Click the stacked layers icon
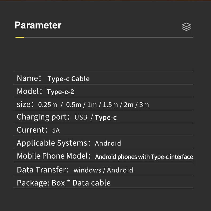Screen dimensions: 211x211 186,27
